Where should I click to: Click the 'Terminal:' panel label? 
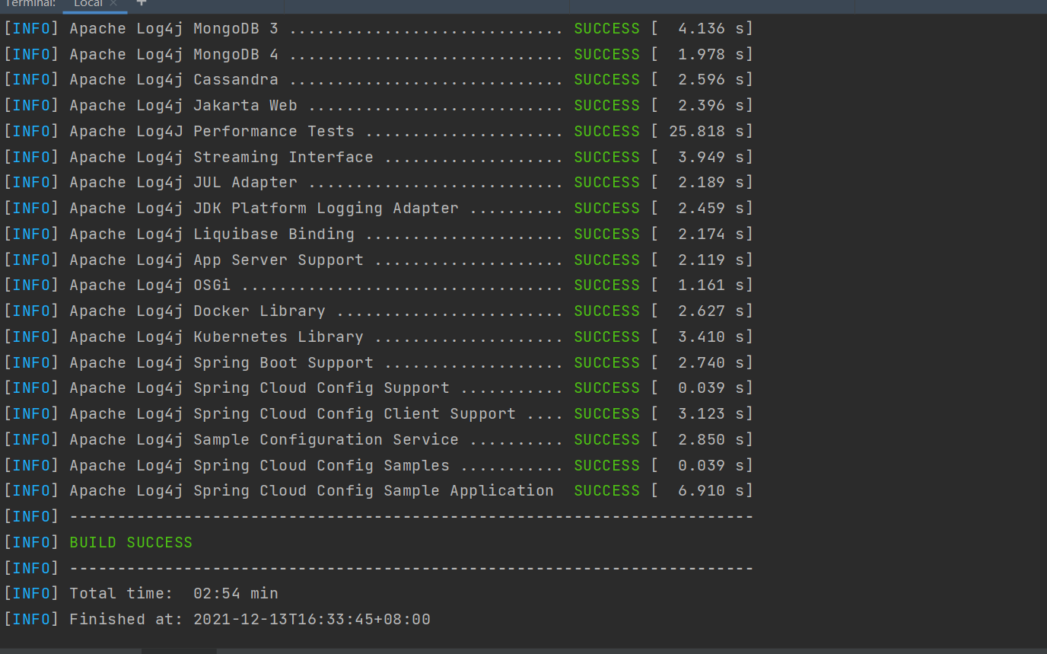(30, 4)
